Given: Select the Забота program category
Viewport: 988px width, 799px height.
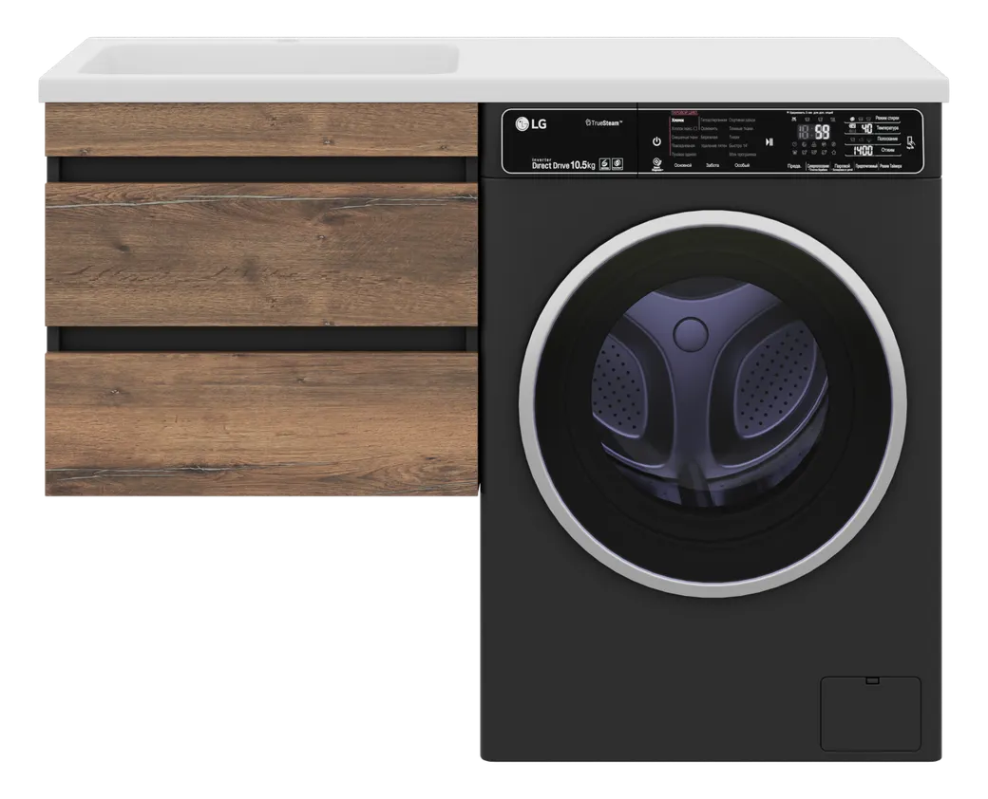Looking at the screenshot, I should (x=712, y=166).
